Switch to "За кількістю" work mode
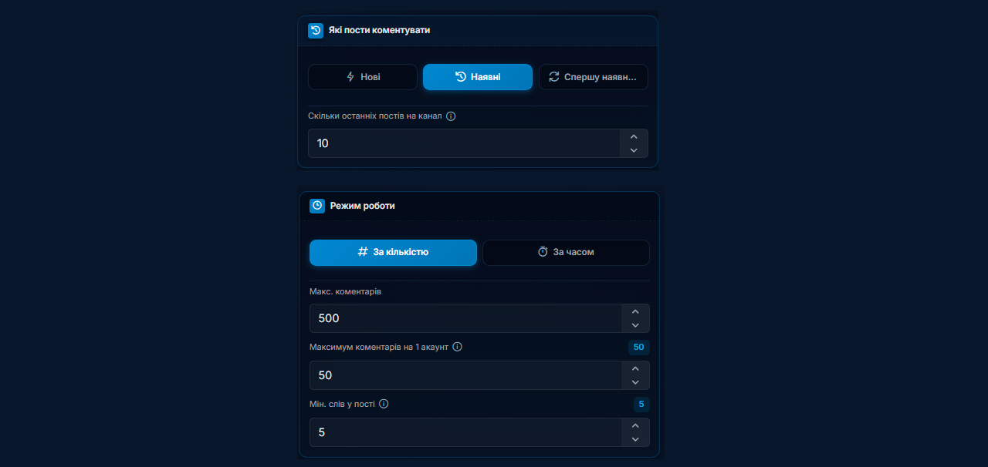988x467 pixels. click(393, 252)
